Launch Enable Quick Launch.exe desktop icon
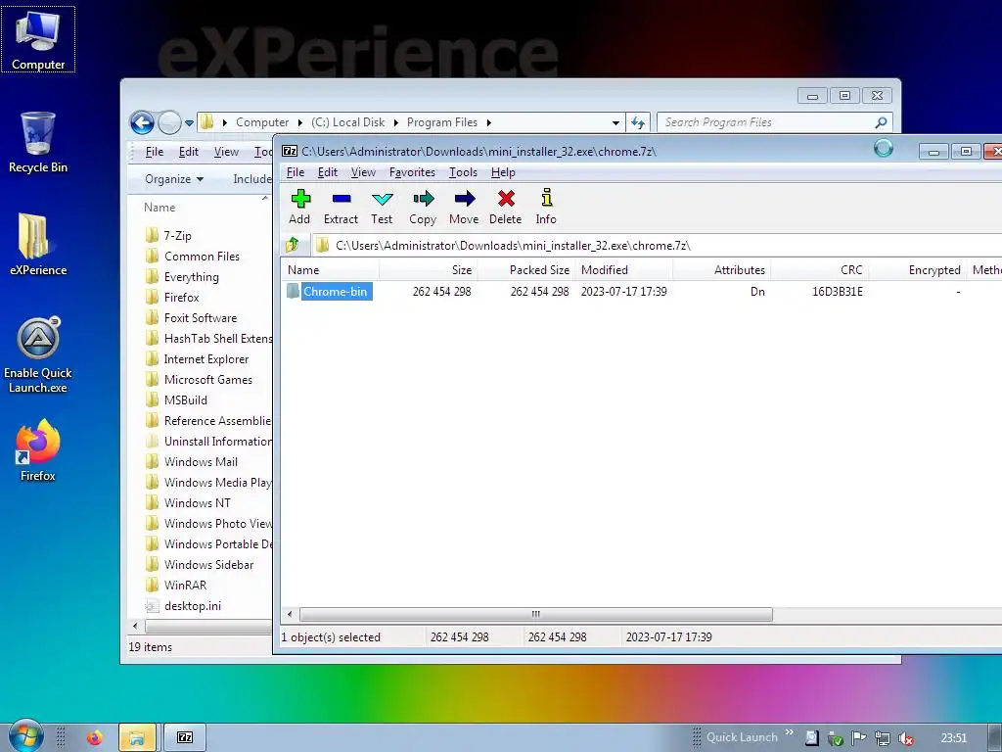Screen dimensions: 1002x752 coord(38,354)
